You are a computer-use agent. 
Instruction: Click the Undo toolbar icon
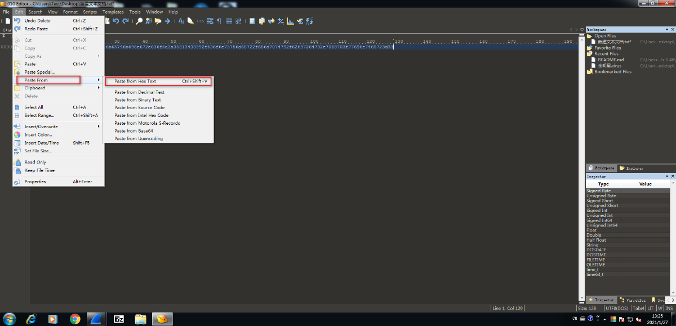tap(115, 21)
